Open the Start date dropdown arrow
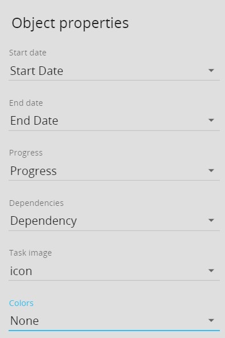 (211, 70)
